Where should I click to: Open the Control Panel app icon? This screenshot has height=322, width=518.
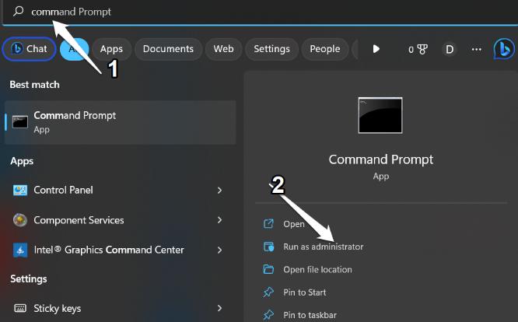(20, 191)
